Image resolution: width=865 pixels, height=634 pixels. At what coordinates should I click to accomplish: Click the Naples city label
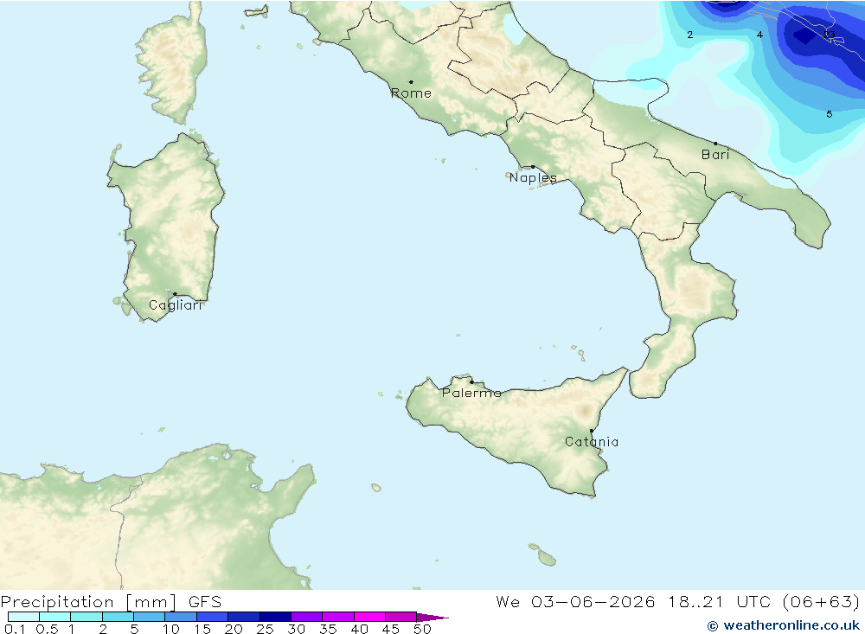click(533, 177)
